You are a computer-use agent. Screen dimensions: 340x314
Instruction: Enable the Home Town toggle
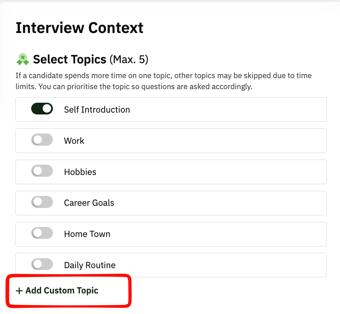42,233
